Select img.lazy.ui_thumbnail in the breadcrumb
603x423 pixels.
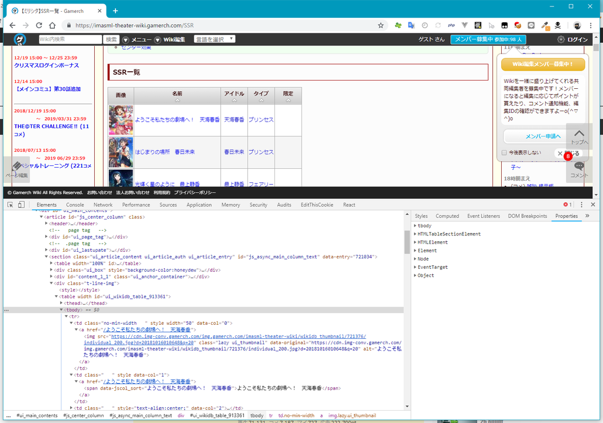(352, 415)
